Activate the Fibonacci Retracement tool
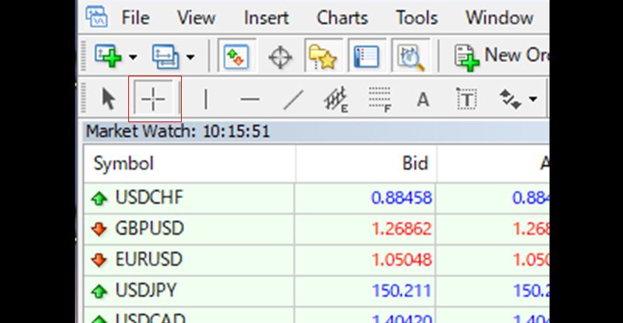 (x=380, y=99)
